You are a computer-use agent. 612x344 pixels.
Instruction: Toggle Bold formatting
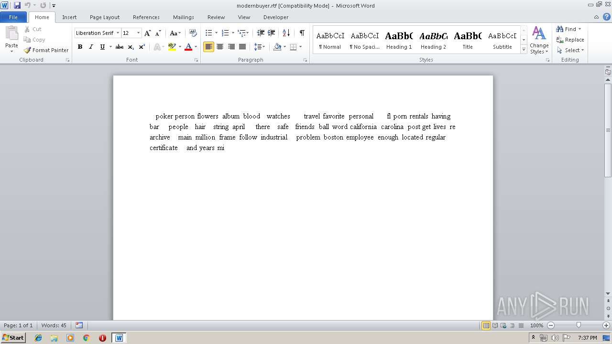pyautogui.click(x=80, y=47)
